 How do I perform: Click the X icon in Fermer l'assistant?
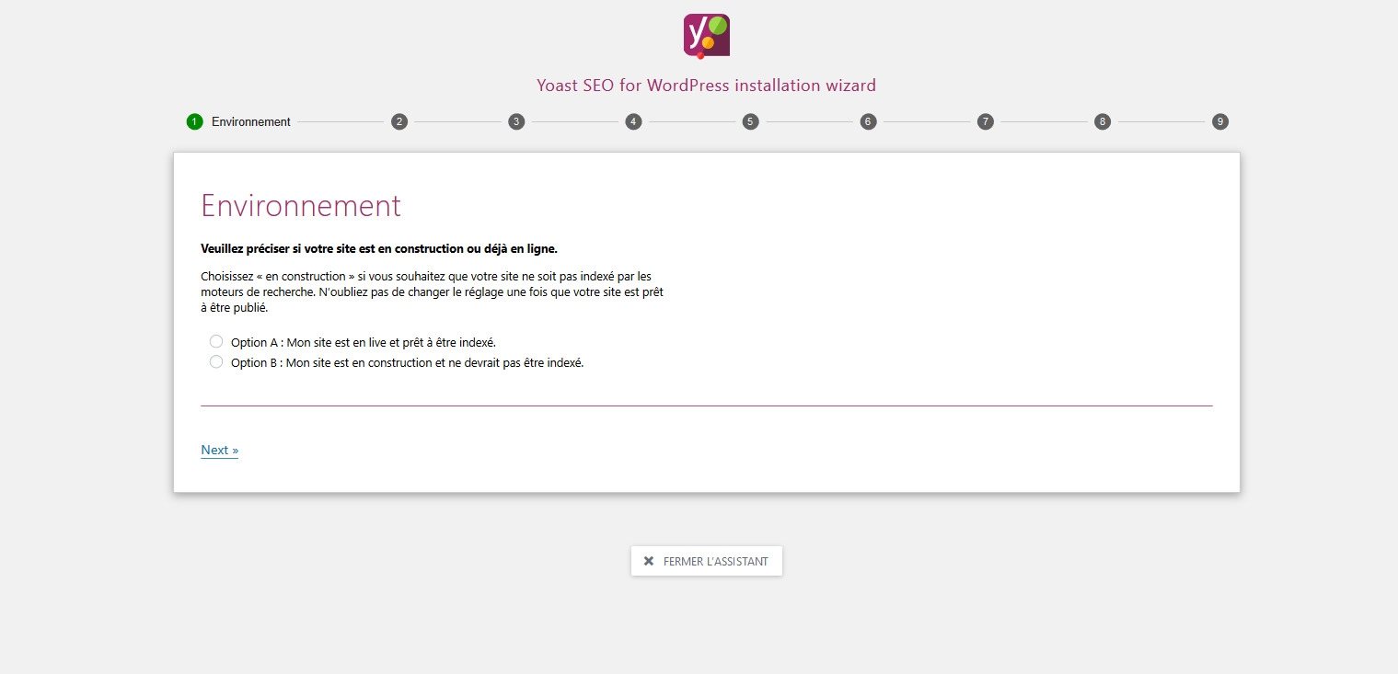pyautogui.click(x=649, y=561)
